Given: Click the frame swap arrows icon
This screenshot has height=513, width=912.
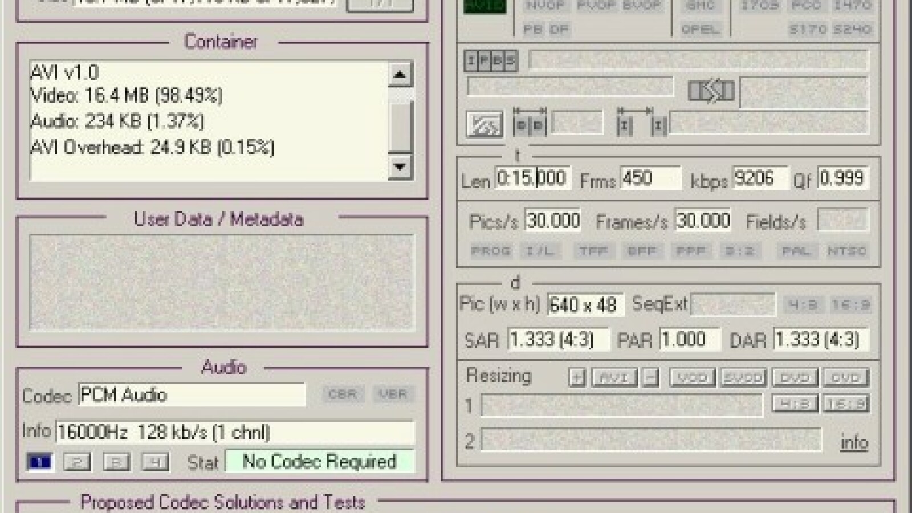Looking at the screenshot, I should click(710, 91).
